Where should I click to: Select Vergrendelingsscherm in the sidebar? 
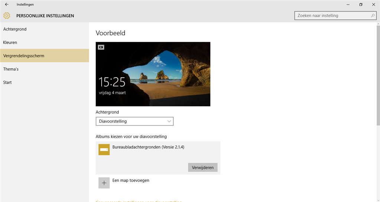[45, 56]
